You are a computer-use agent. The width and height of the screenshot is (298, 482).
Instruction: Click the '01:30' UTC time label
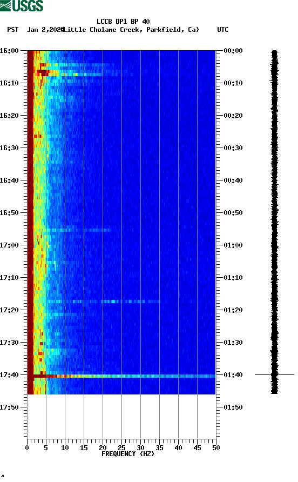(233, 343)
